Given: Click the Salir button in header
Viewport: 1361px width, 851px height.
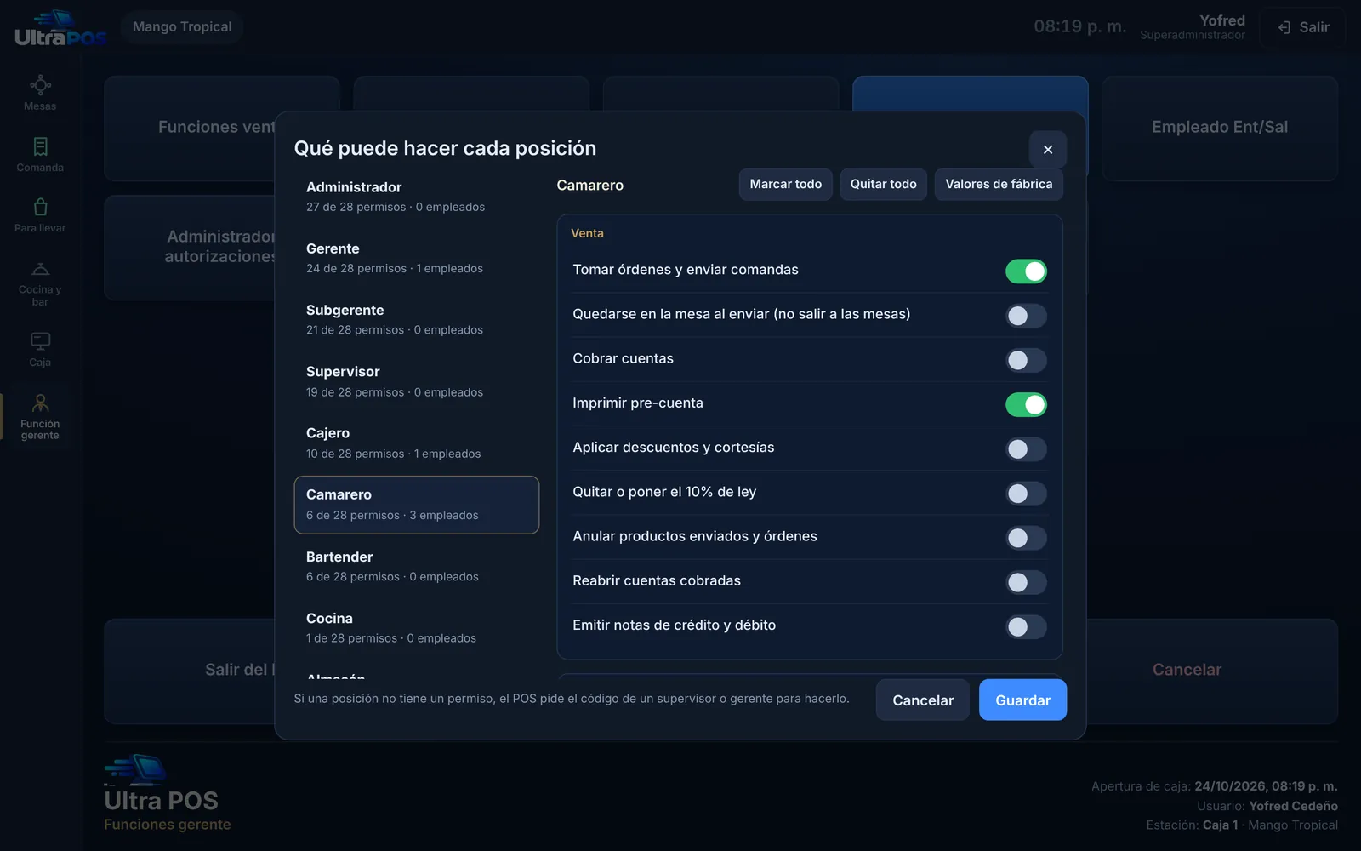Looking at the screenshot, I should (1303, 27).
